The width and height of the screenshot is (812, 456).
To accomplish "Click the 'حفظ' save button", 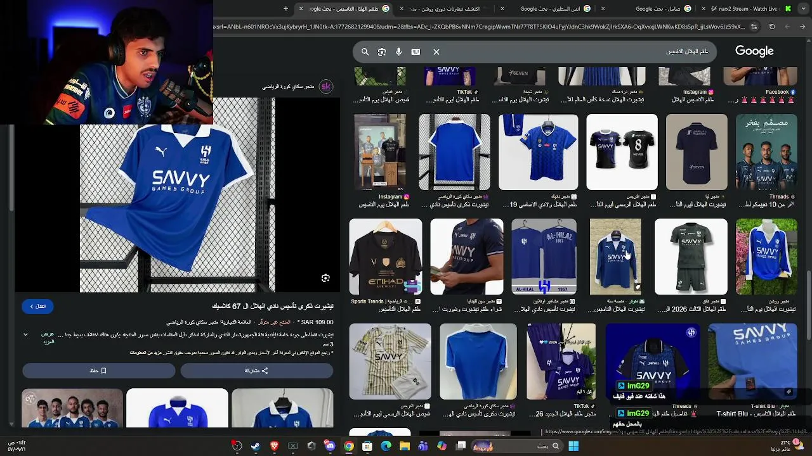I will tap(98, 370).
